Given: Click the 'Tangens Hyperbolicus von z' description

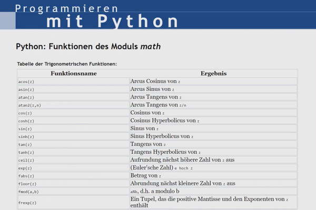Looking at the screenshot, I should 165,152.
